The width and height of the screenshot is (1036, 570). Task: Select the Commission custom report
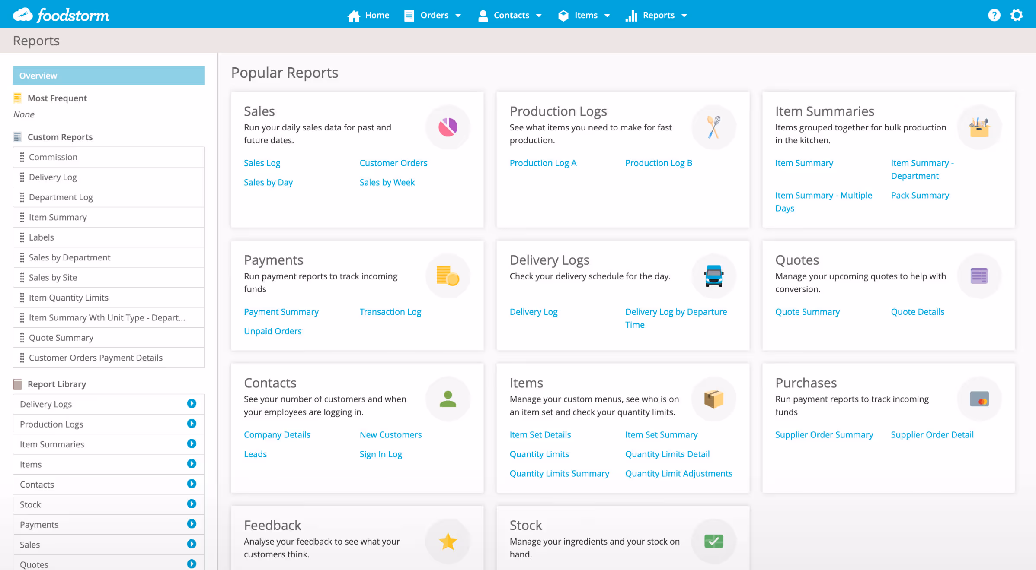point(53,157)
